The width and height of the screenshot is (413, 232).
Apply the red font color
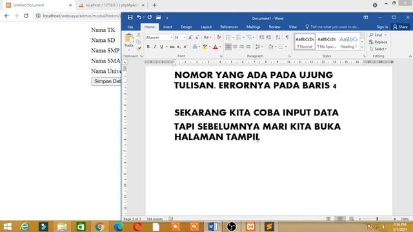point(215,47)
